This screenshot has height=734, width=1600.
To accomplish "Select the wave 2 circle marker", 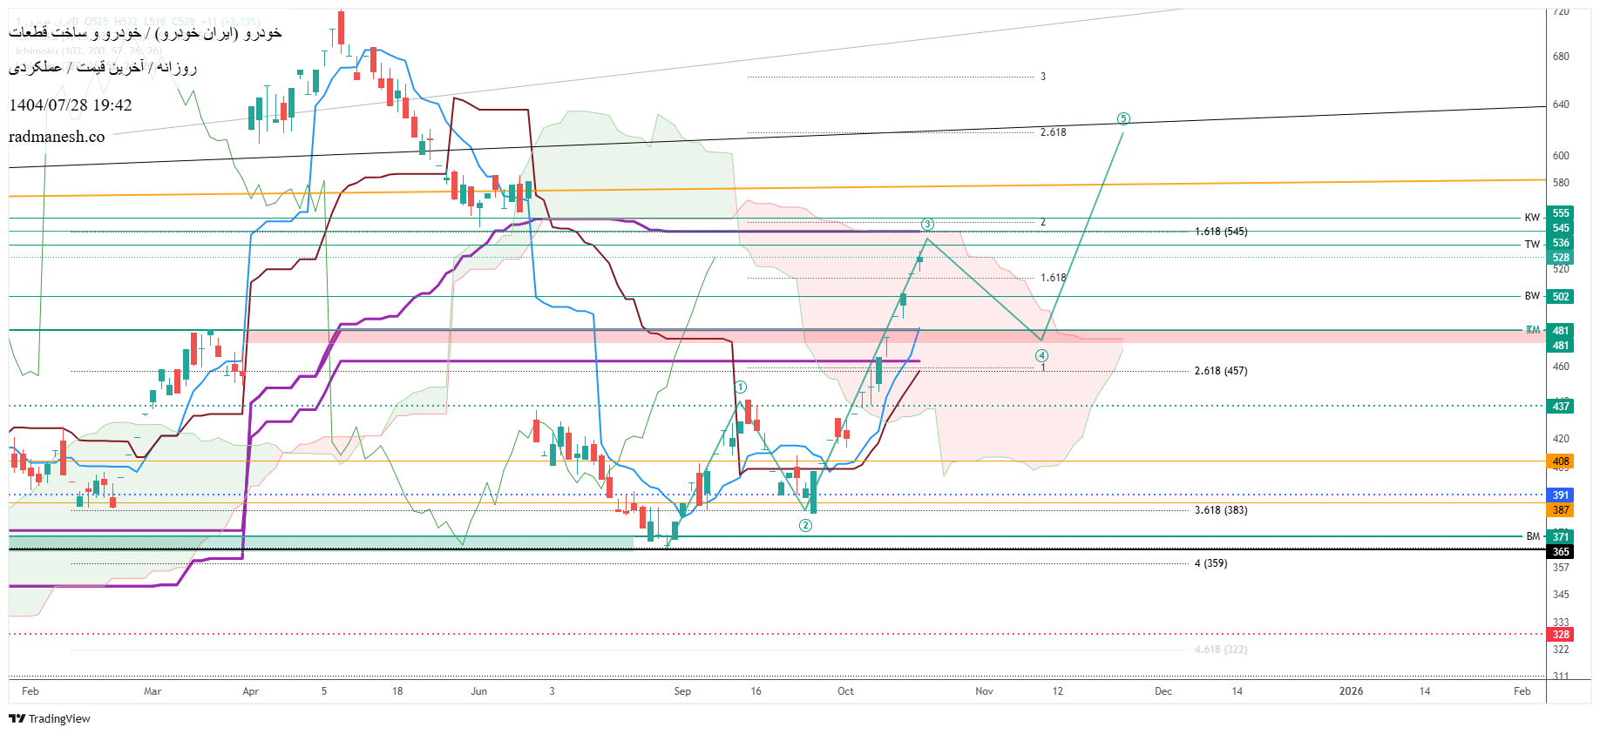I will (805, 525).
